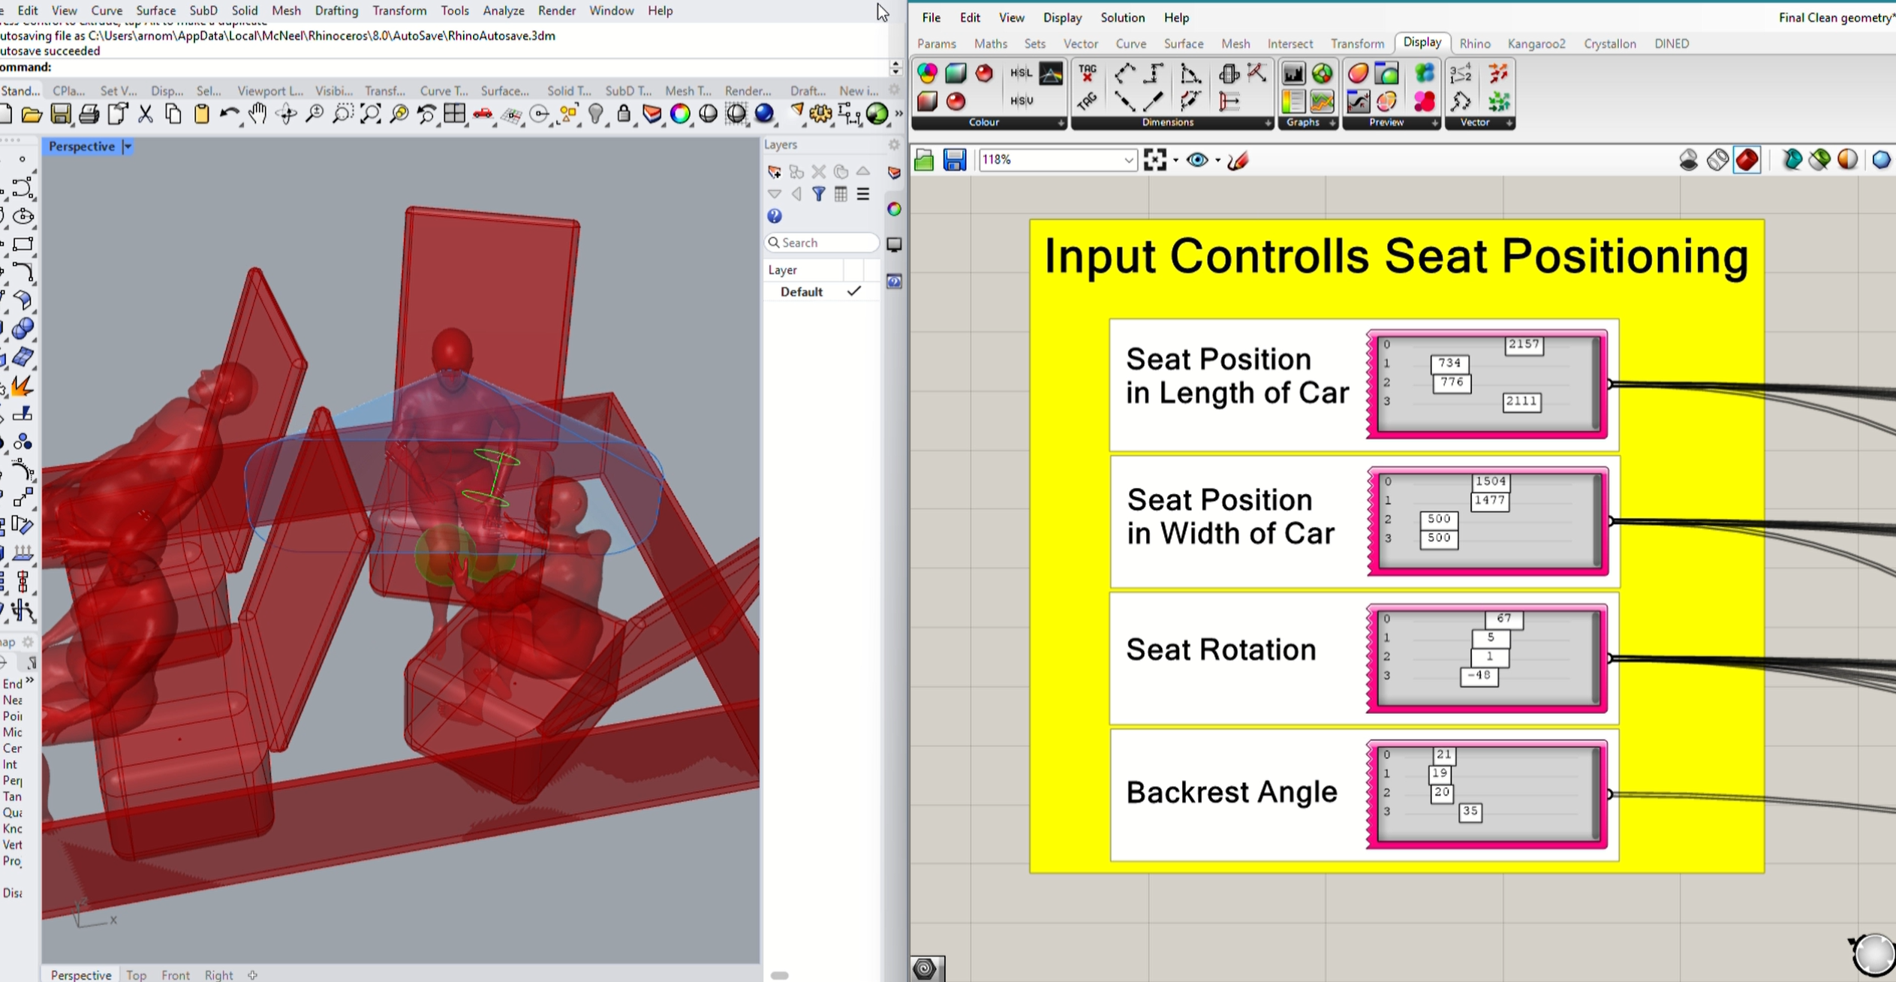The width and height of the screenshot is (1896, 982).
Task: Click the Stand... toolbar group tab
Action: point(20,91)
